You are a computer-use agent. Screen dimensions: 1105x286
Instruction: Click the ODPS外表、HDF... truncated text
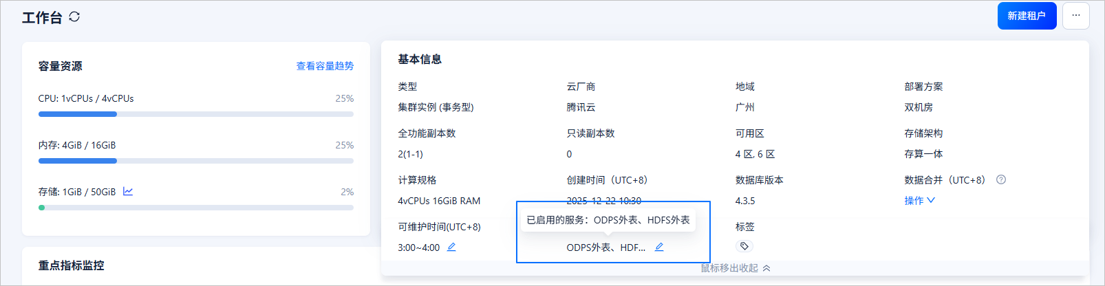click(605, 247)
